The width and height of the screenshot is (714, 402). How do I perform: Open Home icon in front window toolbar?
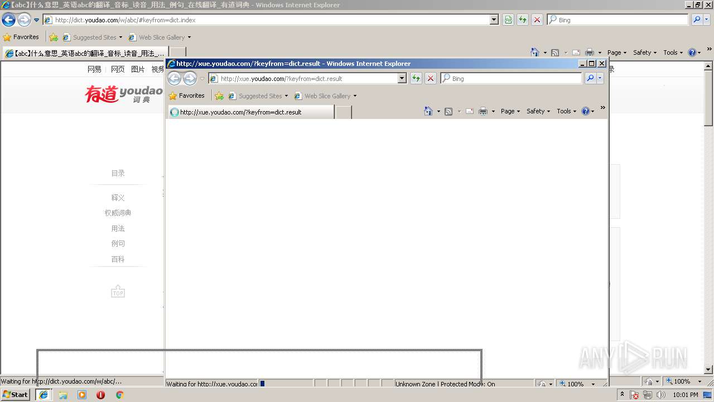[x=428, y=111]
